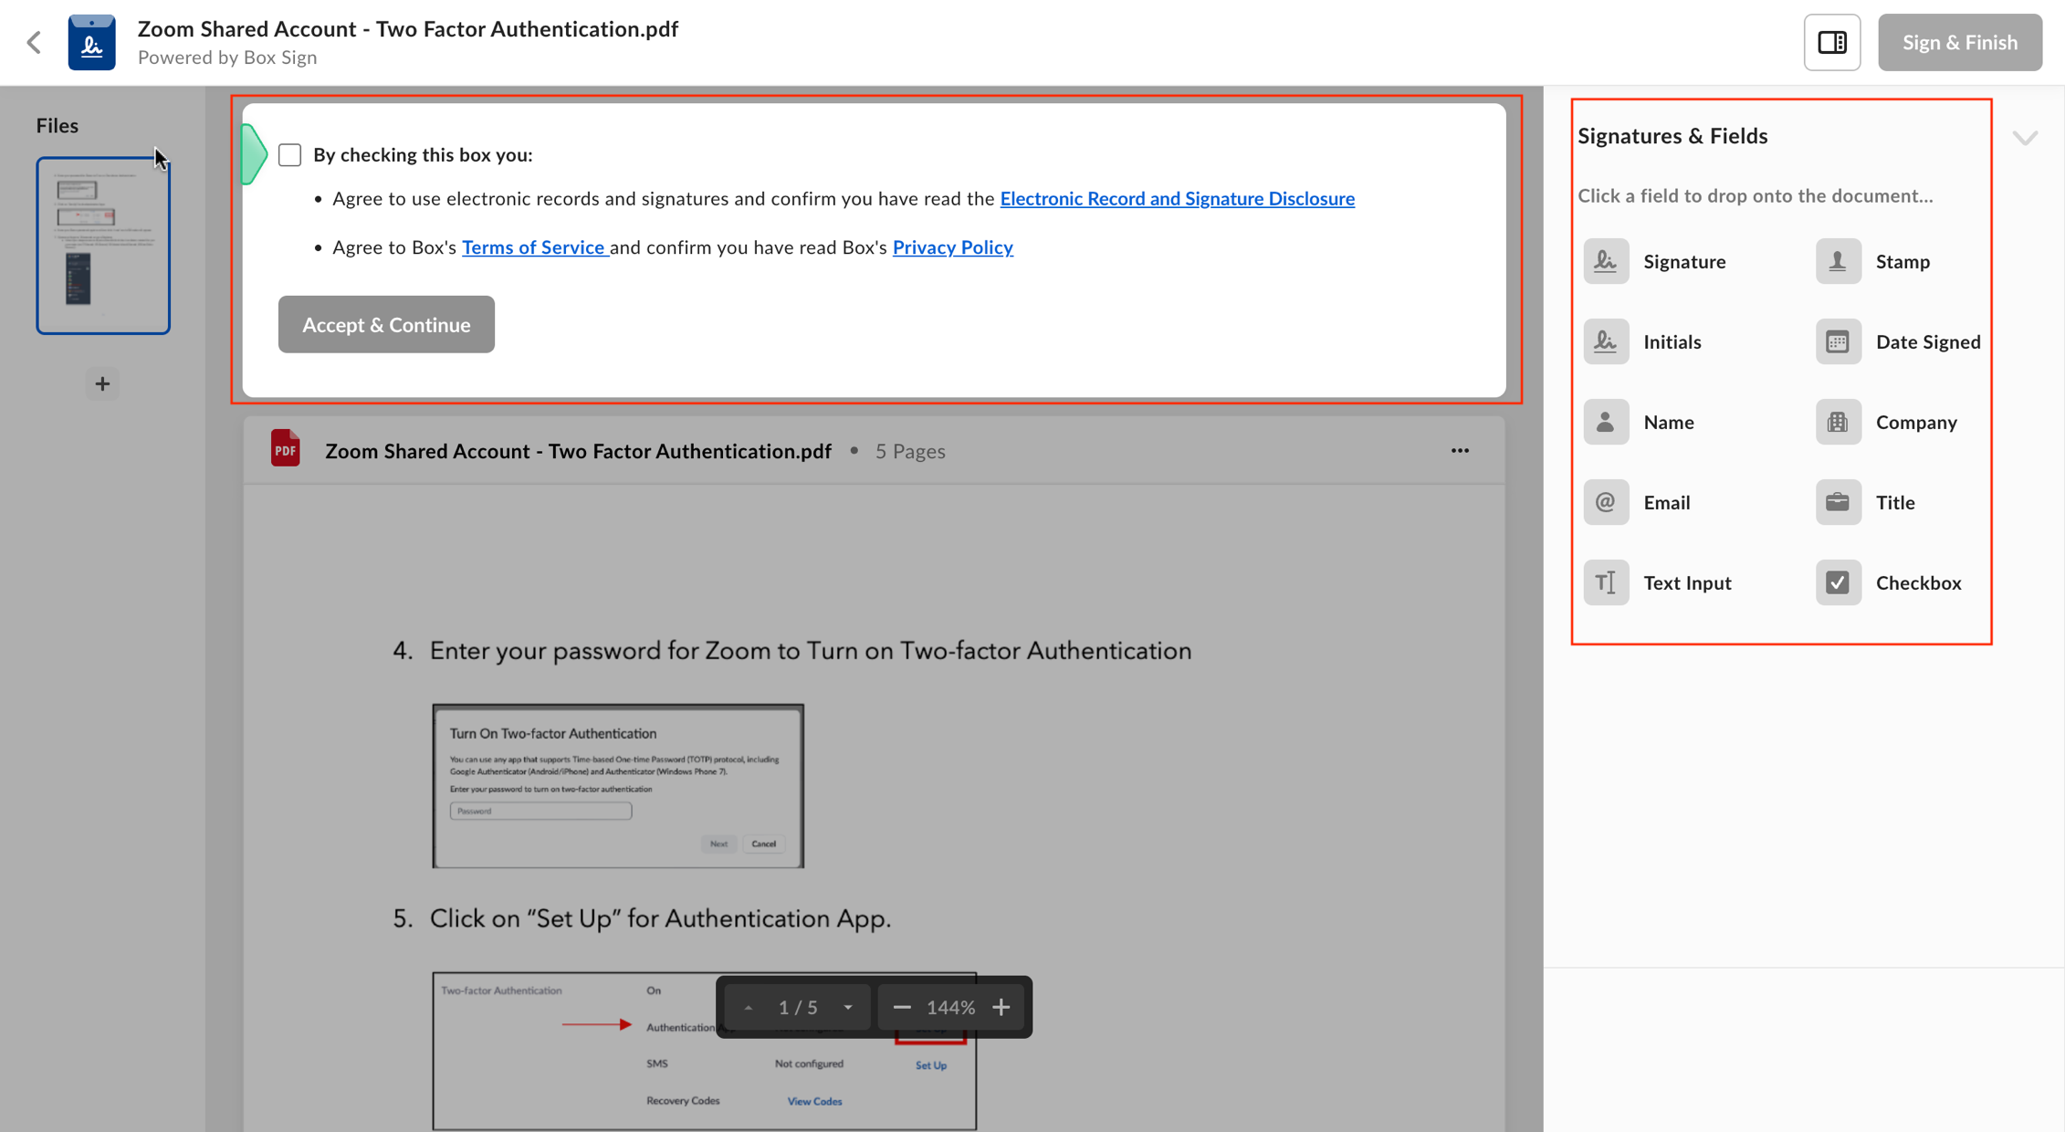Select the Stamp field icon
The image size is (2065, 1132).
[1838, 262]
